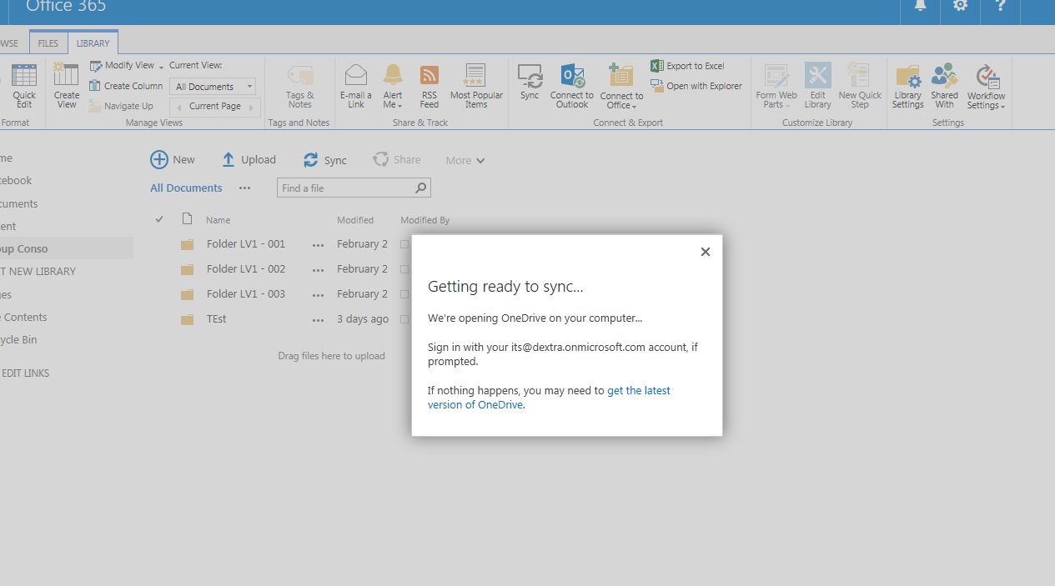Select the LIBRARY ribbon tab
Image resolution: width=1055 pixels, height=586 pixels.
[93, 42]
